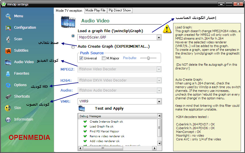Click debug messages scroll up arrow
Image resolution: width=245 pixels, height=153 pixels.
[x=159, y=116]
